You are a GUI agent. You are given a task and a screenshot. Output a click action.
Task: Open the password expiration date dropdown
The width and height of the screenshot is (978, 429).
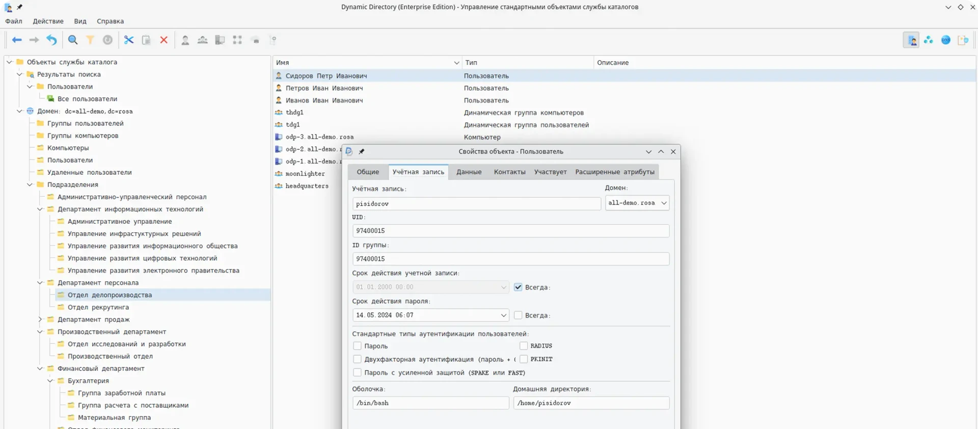tap(503, 315)
